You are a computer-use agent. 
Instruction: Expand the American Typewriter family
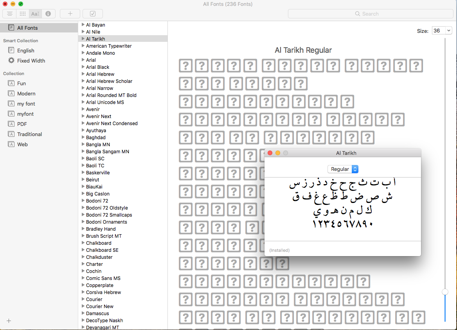[83, 46]
